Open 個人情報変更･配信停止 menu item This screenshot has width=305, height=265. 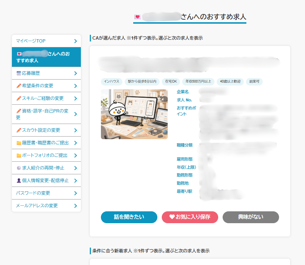46,181
